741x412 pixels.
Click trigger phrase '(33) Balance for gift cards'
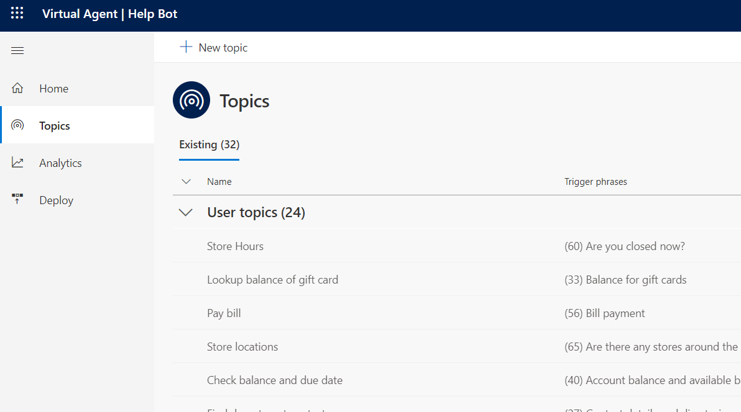coord(625,280)
